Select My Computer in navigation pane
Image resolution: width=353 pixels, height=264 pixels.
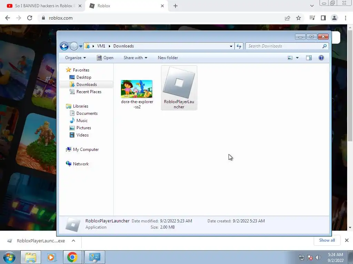(x=82, y=150)
